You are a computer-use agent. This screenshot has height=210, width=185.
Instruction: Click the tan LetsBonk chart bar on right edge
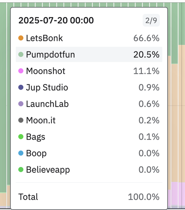(182, 113)
